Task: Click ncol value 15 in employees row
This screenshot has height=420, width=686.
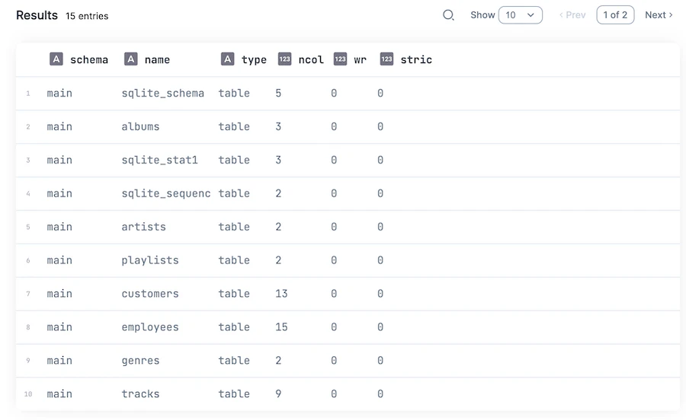Action: [281, 327]
